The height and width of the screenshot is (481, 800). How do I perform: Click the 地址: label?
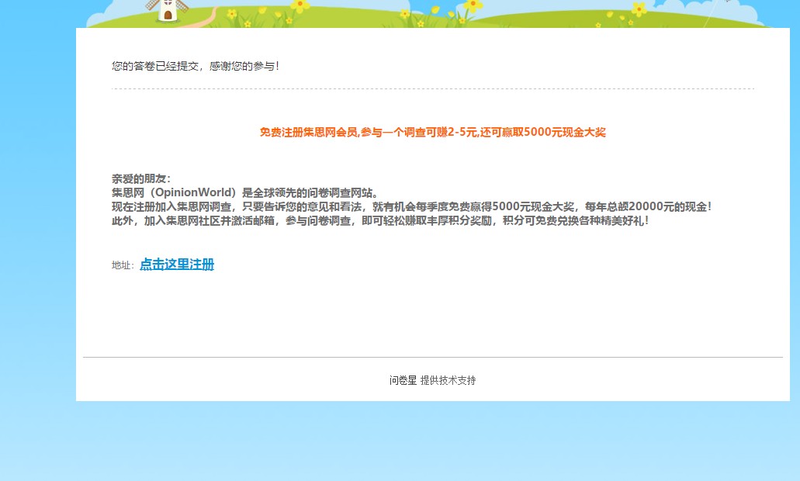click(123, 265)
